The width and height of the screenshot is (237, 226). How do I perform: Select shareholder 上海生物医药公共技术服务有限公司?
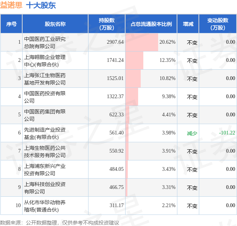(x=45, y=152)
